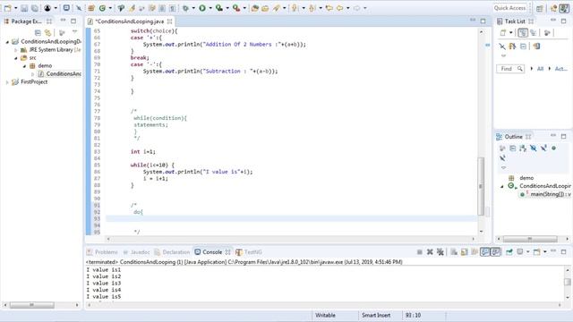Viewport: 573px width, 322px height.
Task: Click the Save toolbar icon
Action: tap(24, 8)
